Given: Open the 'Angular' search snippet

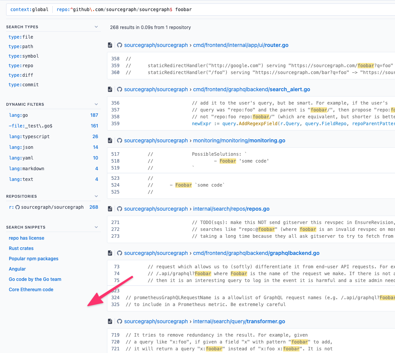Looking at the screenshot, I should pos(17,269).
